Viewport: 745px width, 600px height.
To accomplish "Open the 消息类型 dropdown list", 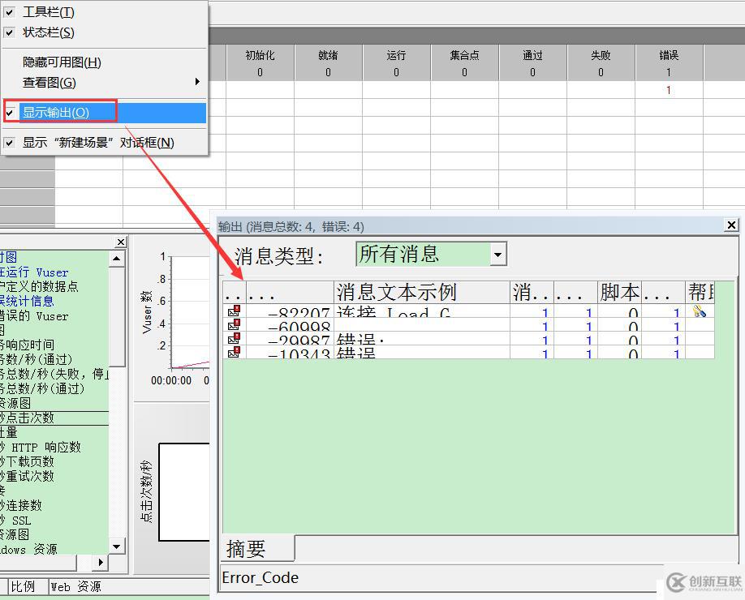I will click(497, 255).
